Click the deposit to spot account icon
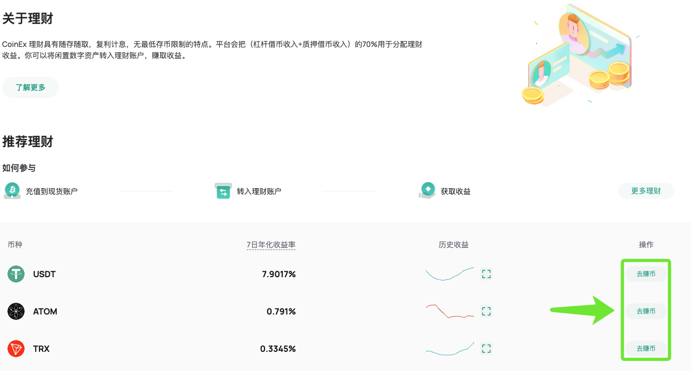Screen dimensions: 691x371 click(x=12, y=191)
